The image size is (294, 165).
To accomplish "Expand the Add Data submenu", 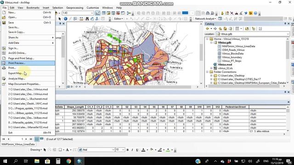I will (x=28, y=43).
